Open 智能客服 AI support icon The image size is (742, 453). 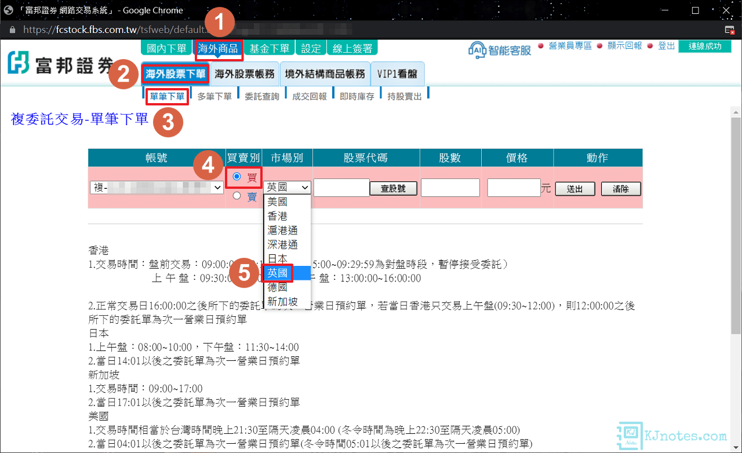click(x=500, y=49)
